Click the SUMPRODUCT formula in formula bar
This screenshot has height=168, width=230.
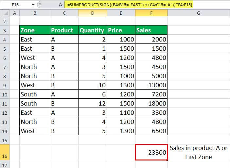130,5
